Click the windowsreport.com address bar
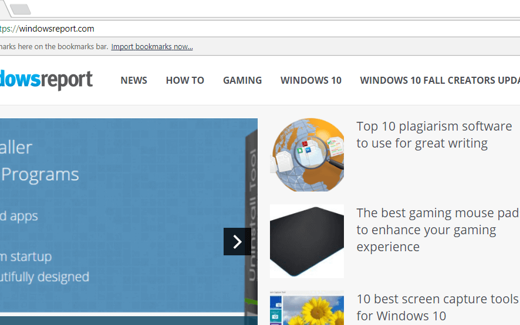 [x=260, y=29]
